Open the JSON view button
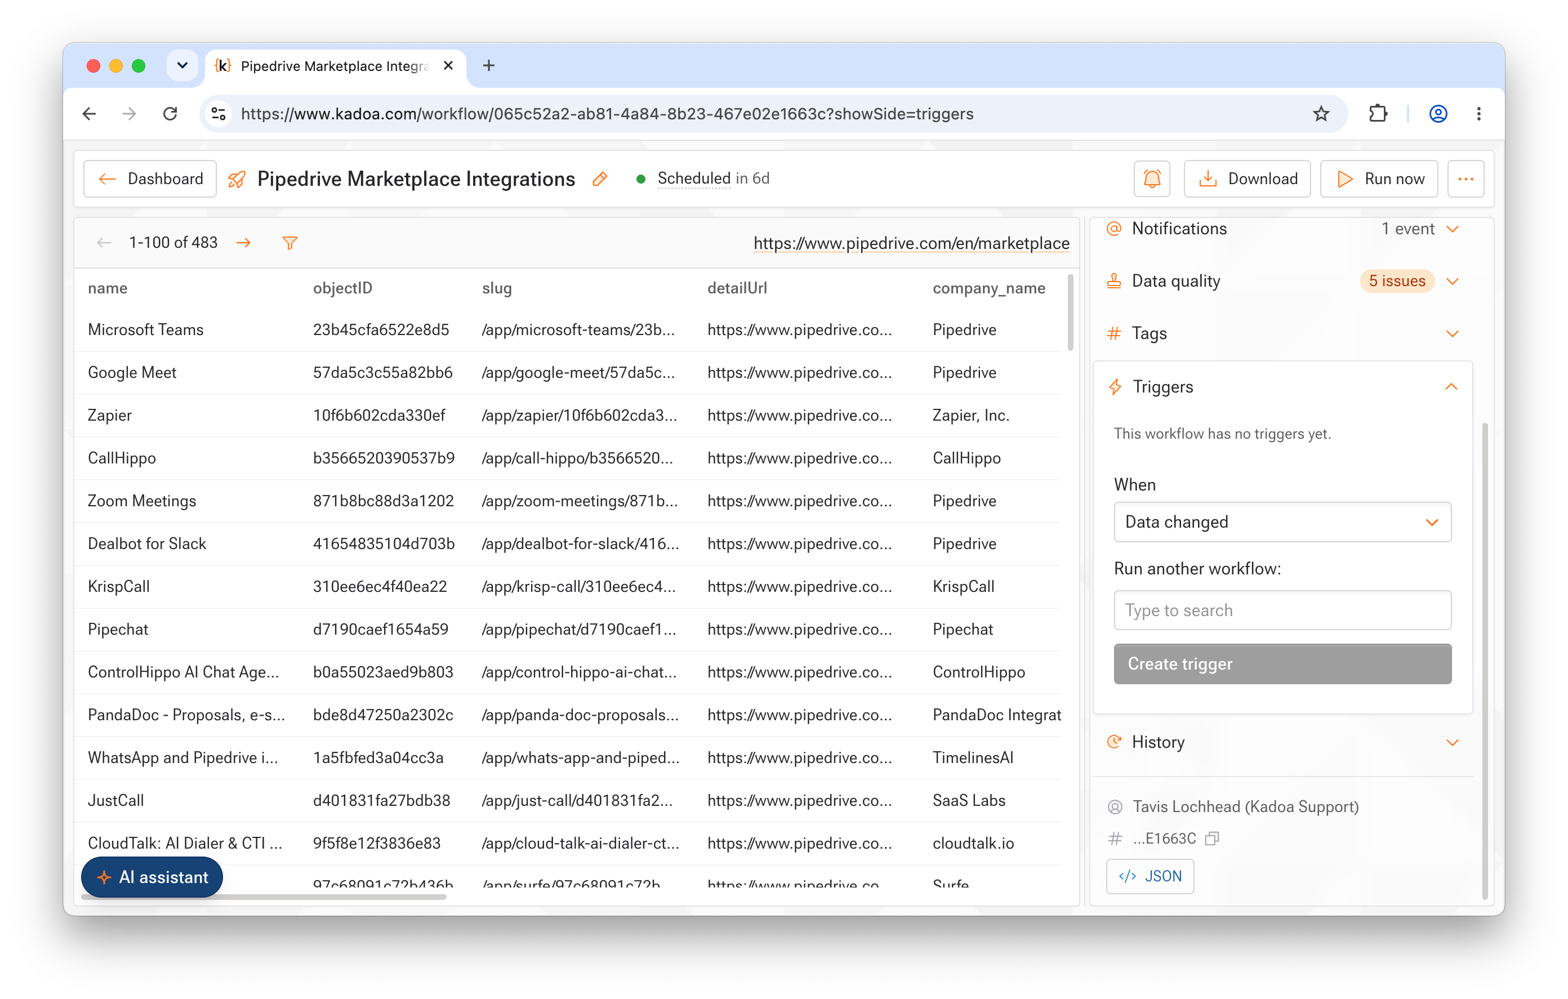1568x999 pixels. click(x=1150, y=876)
